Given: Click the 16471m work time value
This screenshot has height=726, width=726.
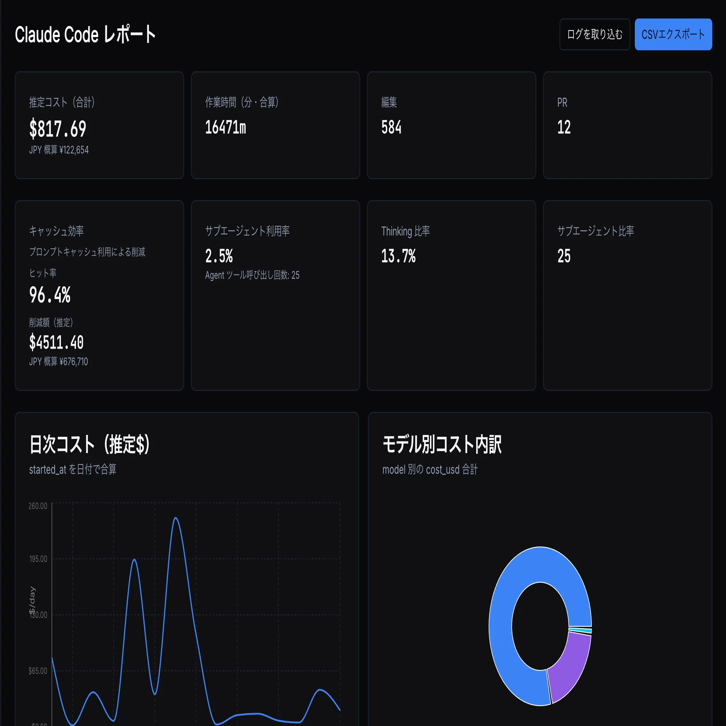Looking at the screenshot, I should (x=225, y=127).
